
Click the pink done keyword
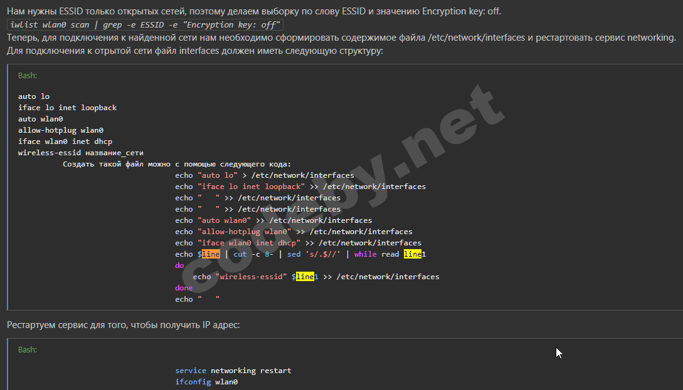click(184, 288)
